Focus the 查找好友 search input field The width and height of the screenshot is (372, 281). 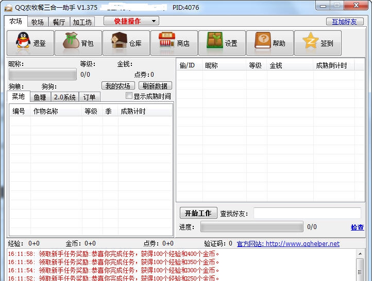[x=307, y=213]
